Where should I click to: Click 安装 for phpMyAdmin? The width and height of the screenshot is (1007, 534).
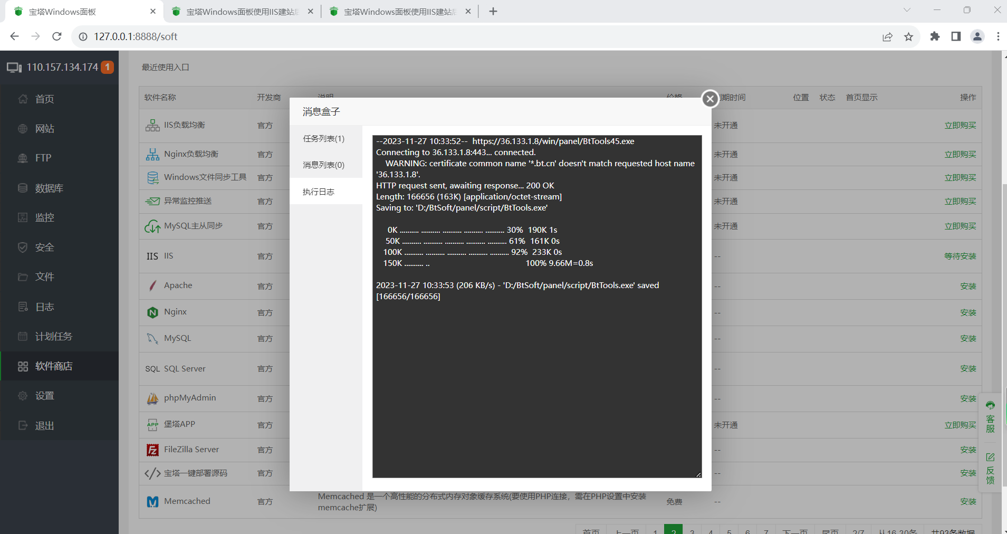click(x=968, y=398)
